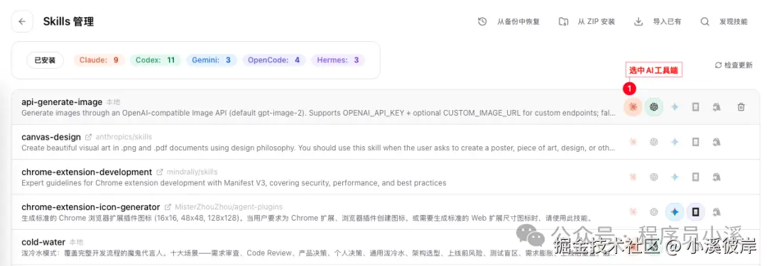Toggle Codex for api-generate-image
Viewport: 767px width, 266px height.
653,106
